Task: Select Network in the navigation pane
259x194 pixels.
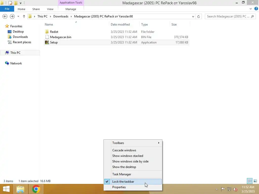Action: click(x=16, y=63)
